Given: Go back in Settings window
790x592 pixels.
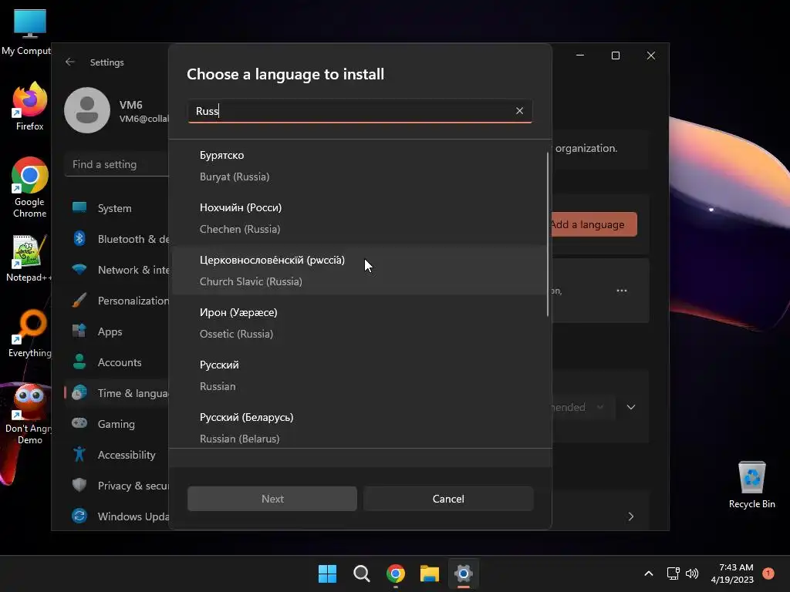Looking at the screenshot, I should point(70,62).
